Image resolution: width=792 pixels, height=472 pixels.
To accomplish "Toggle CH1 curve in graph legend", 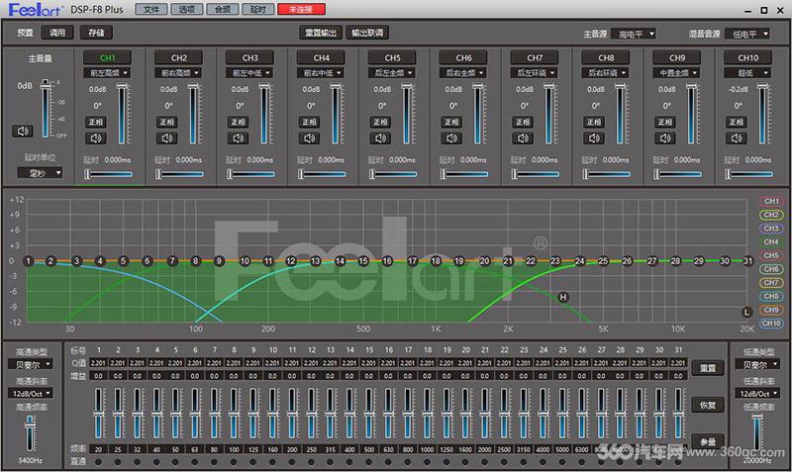I will tap(771, 202).
